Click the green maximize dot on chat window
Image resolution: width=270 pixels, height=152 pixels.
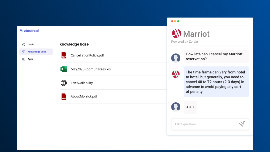point(178,21)
